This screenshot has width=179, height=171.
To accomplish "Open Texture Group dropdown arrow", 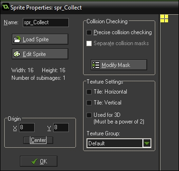I will (x=147, y=143).
